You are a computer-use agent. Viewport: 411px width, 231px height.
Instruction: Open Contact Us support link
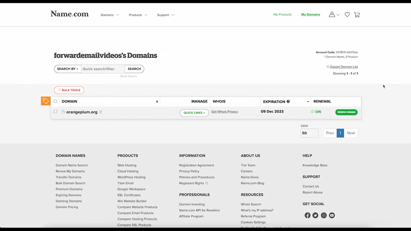point(311,187)
